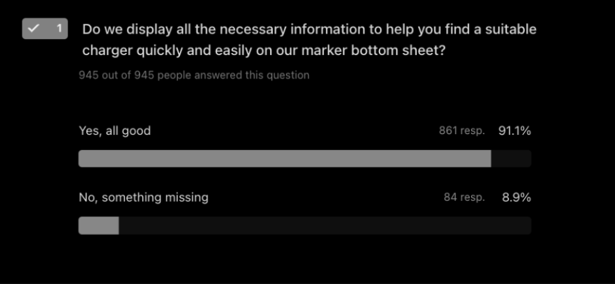This screenshot has width=615, height=284.
Task: Click empty portion of "No, something missing" bar
Action: 325,226
